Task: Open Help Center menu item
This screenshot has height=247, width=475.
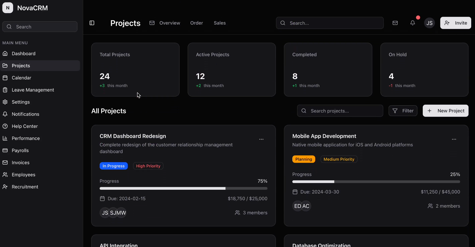Action: click(40, 126)
